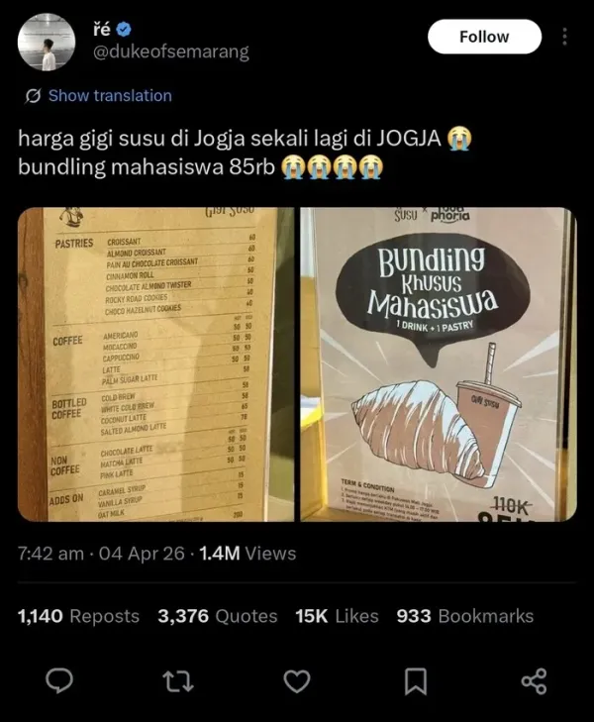594x722 pixels.
Task: Follow the dukeofsemarang account
Action: point(484,37)
